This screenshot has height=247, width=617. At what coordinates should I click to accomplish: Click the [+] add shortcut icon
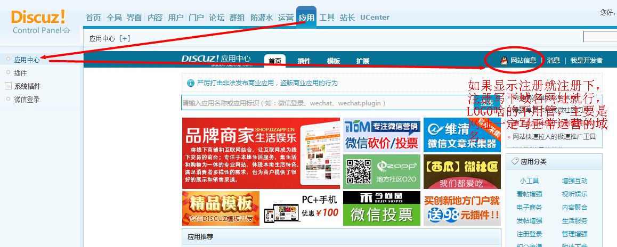click(124, 38)
